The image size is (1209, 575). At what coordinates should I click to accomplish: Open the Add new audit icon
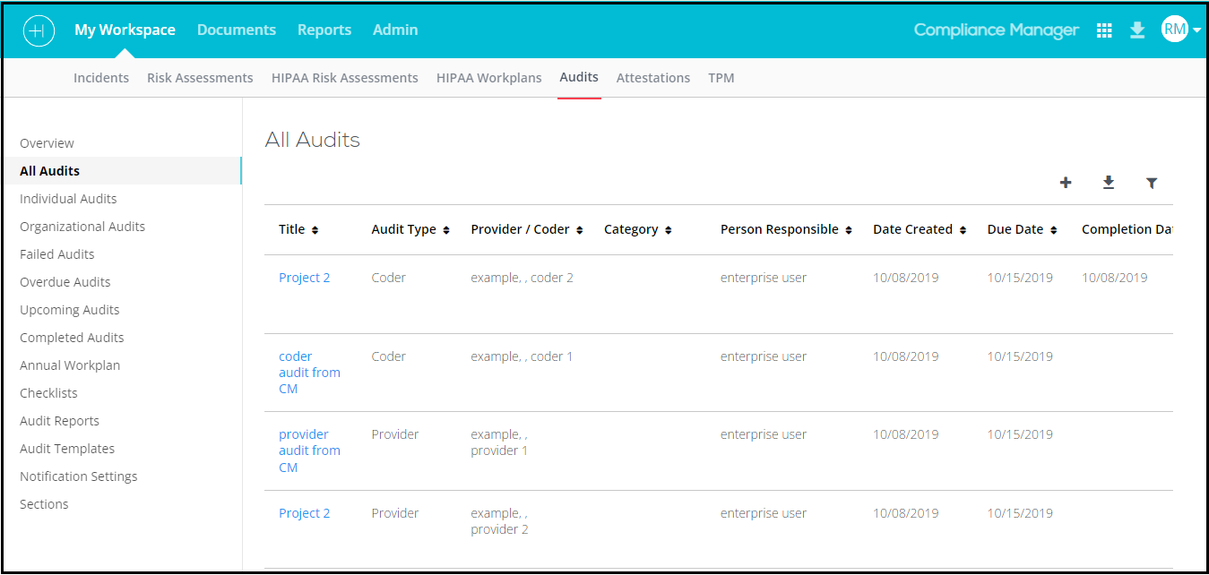click(1066, 183)
